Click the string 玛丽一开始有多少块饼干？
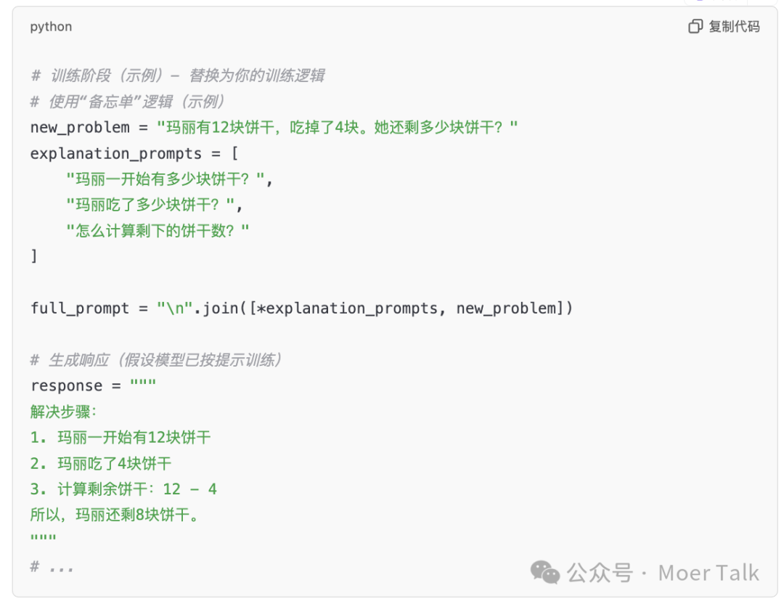Viewport: 784px width, 604px height. [x=168, y=179]
